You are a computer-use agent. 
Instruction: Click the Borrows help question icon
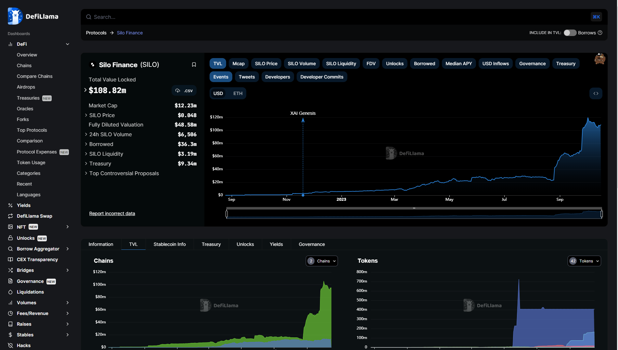(600, 33)
